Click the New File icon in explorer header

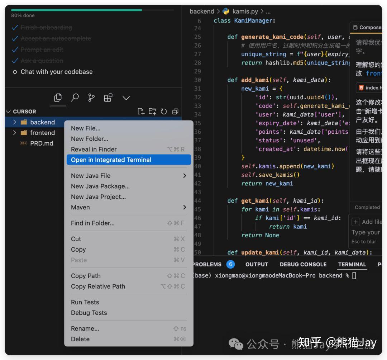141,112
